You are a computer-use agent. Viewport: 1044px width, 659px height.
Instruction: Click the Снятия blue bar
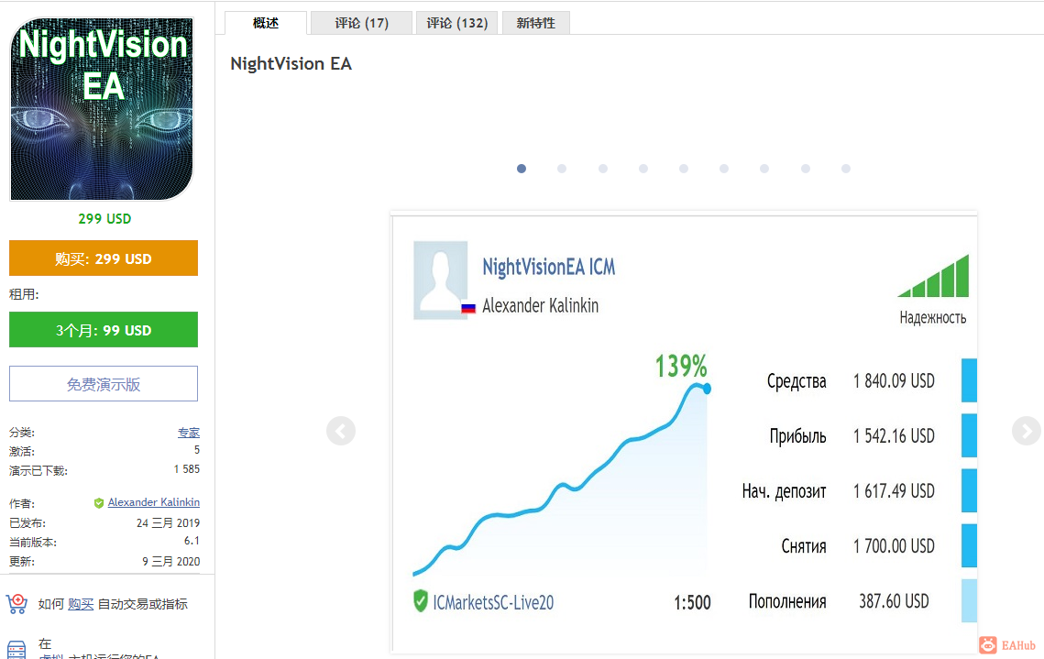[x=969, y=546]
